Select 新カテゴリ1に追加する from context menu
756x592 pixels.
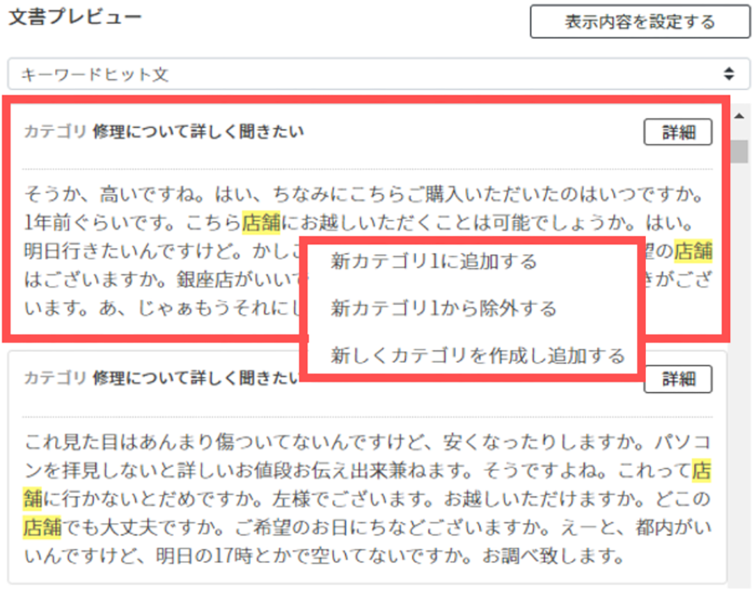434,261
